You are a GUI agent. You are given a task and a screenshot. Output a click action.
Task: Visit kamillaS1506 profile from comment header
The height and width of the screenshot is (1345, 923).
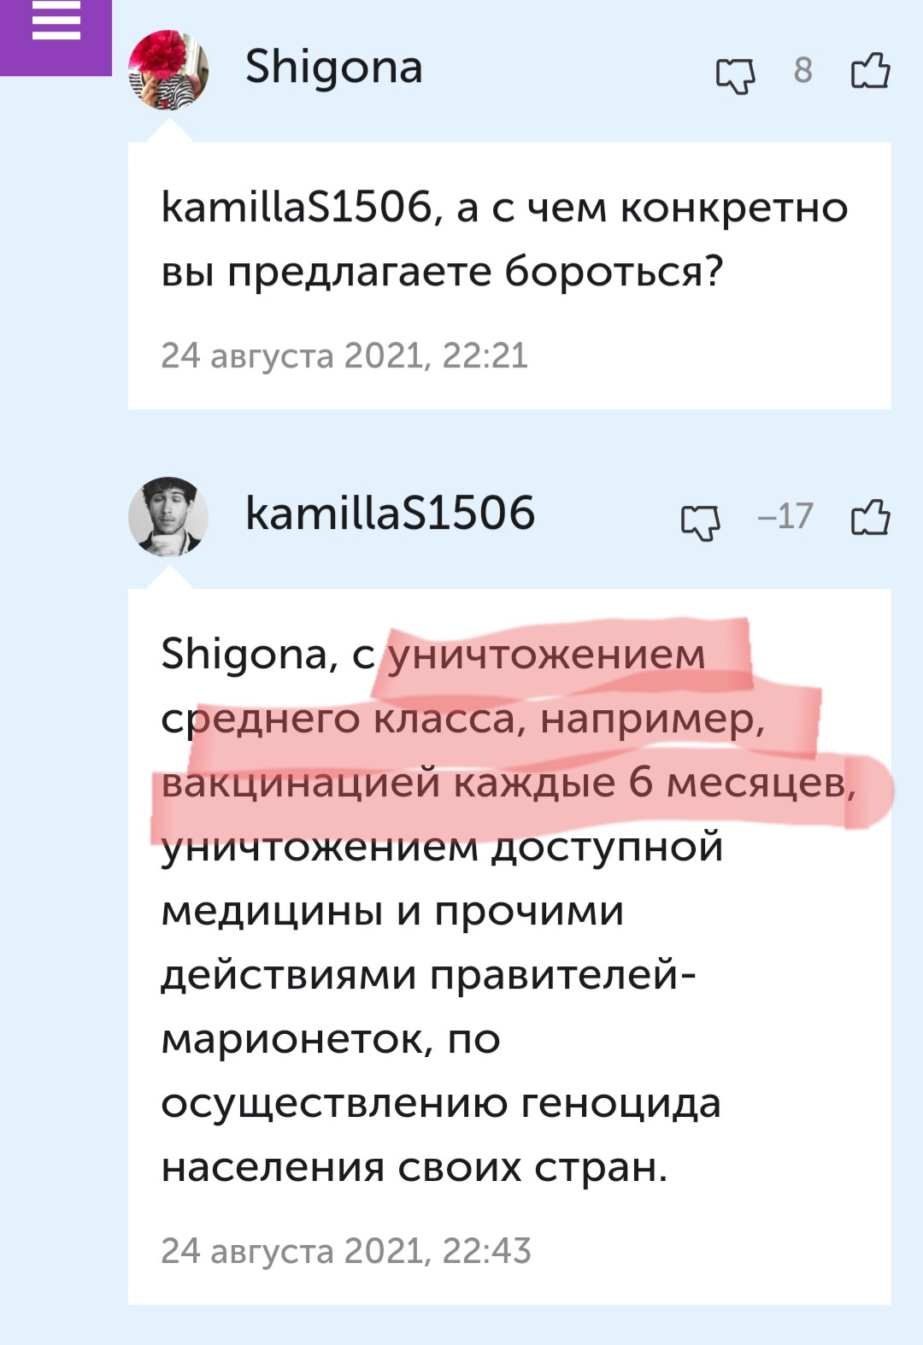(390, 514)
